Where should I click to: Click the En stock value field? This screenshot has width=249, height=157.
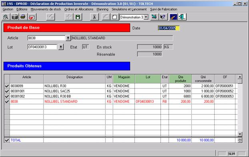149,47
